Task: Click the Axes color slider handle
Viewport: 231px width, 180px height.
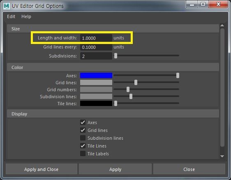Action: [x=178, y=76]
